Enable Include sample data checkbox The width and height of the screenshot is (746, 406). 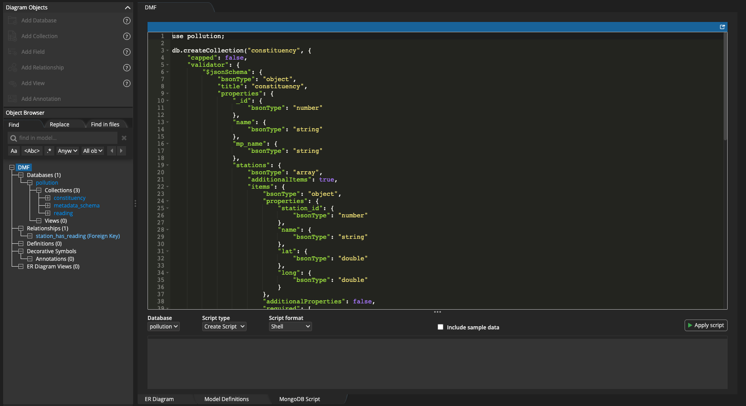440,327
